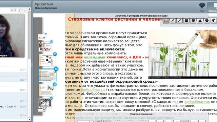Open slide thumbnail numbered 32
The height and width of the screenshot is (122, 217).
pos(45,46)
